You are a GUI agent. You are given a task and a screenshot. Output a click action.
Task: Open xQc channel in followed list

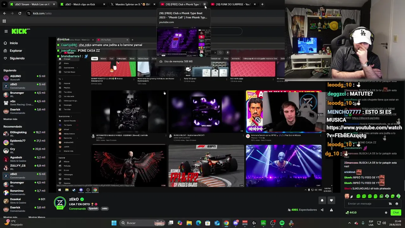24,103
